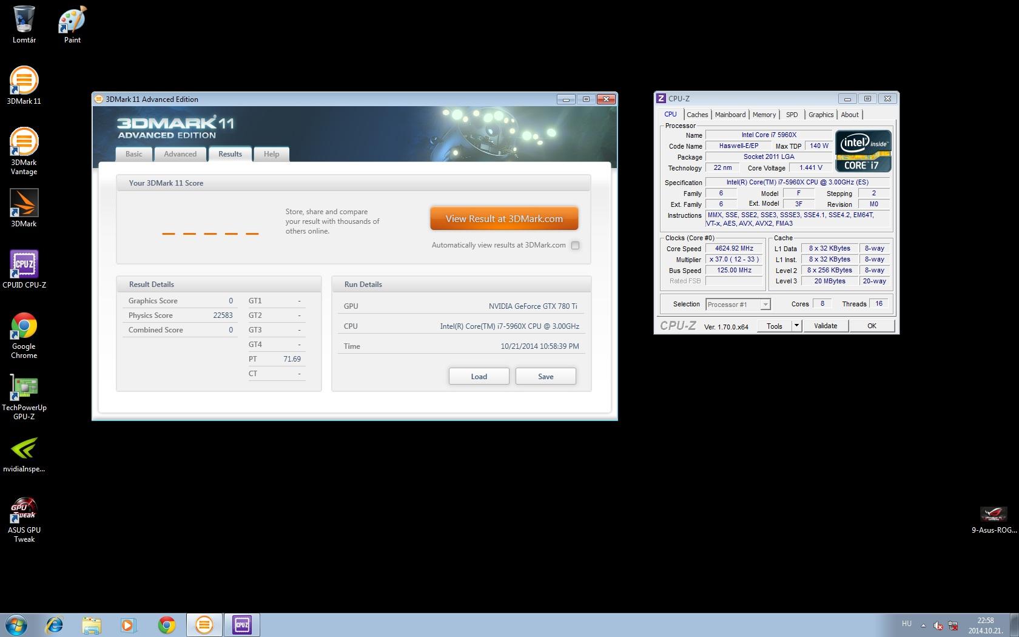The width and height of the screenshot is (1019, 637).
Task: Open the Lomtár recycle bin icon
Action: (x=24, y=24)
